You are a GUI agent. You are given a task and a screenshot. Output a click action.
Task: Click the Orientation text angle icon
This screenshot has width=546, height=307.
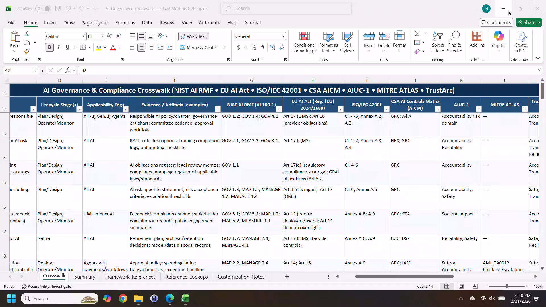click(161, 36)
